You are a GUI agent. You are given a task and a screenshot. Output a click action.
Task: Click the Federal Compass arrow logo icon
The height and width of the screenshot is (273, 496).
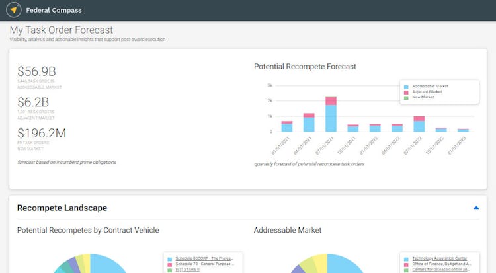coord(14,10)
